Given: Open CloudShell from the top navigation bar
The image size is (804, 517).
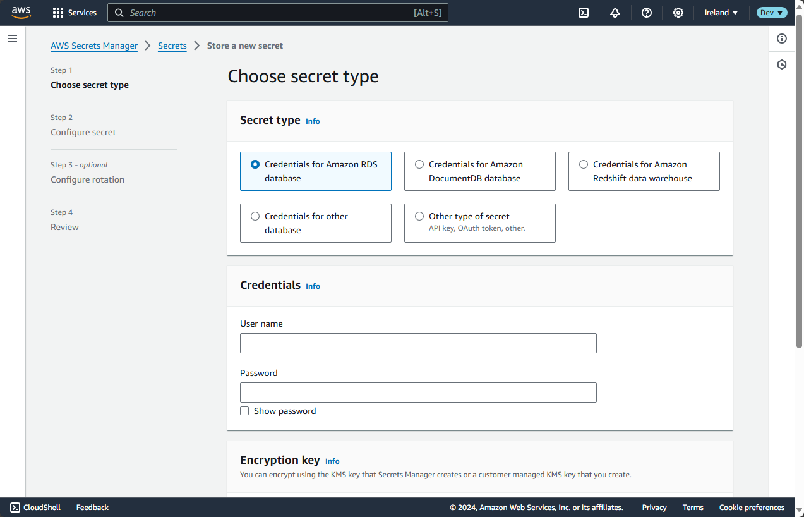Looking at the screenshot, I should click(x=584, y=13).
